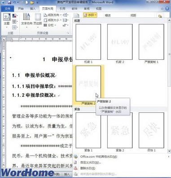Click the heading text 1.1 申报单位概况
171x178 pixels.
(x=33, y=76)
